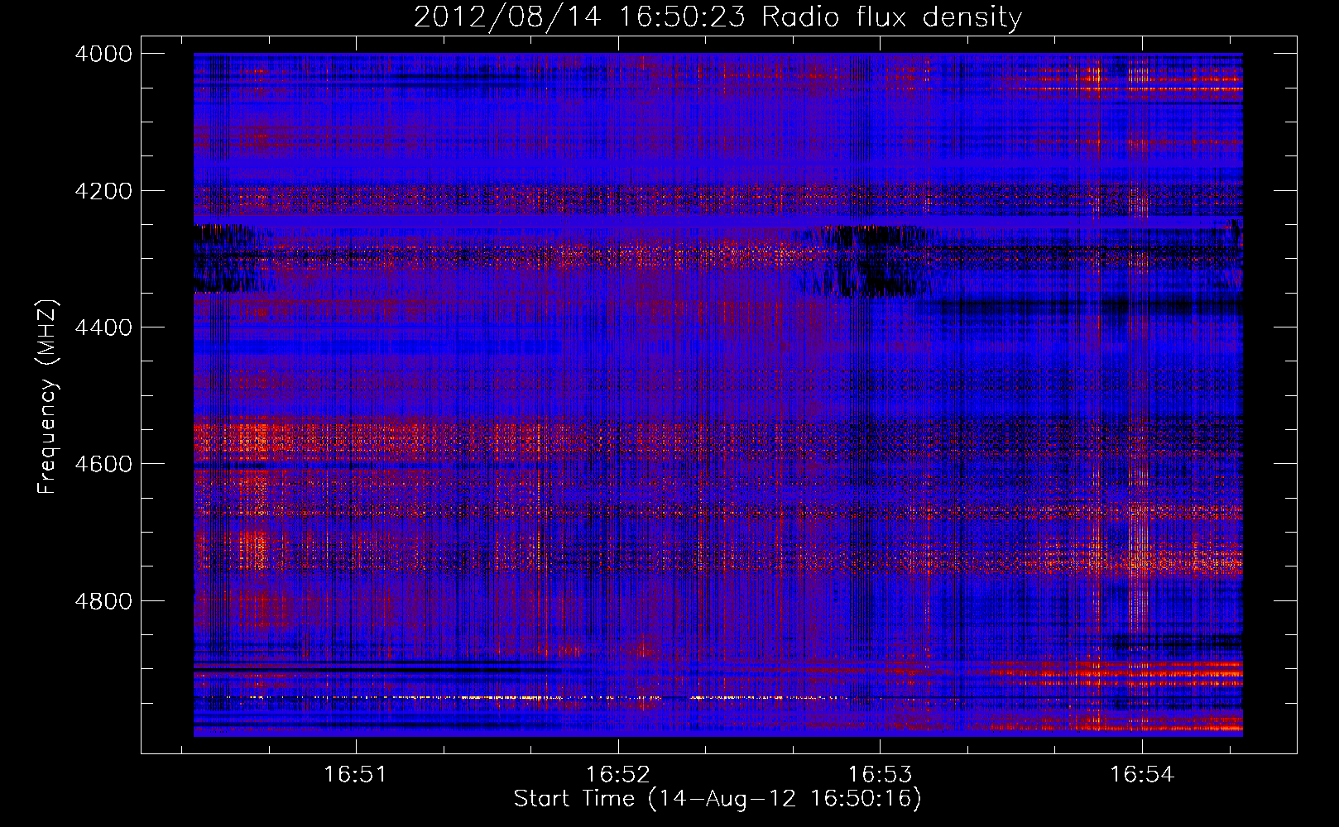Click the 'Start Time (14-Aug-12 16:50:16)' axis title
This screenshot has height=827, width=1339.
(717, 799)
